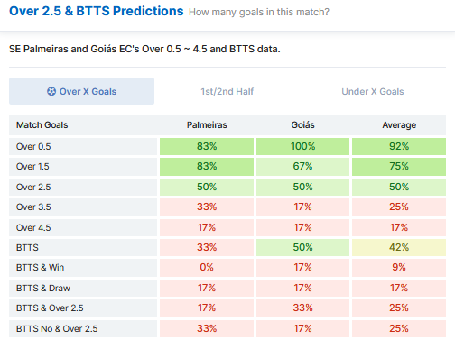Click the Match Goals column header
The height and width of the screenshot is (349, 455).
click(42, 125)
